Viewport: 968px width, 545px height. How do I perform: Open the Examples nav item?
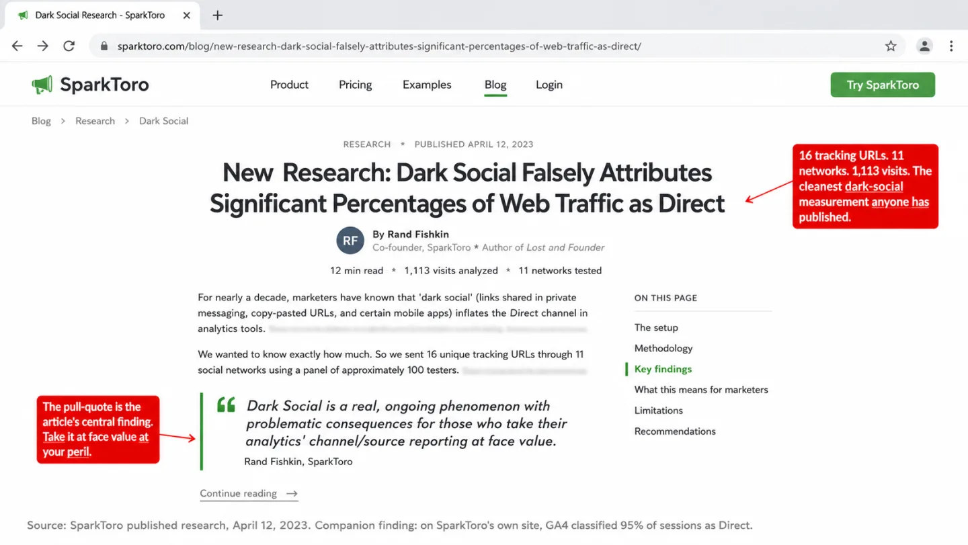point(427,85)
